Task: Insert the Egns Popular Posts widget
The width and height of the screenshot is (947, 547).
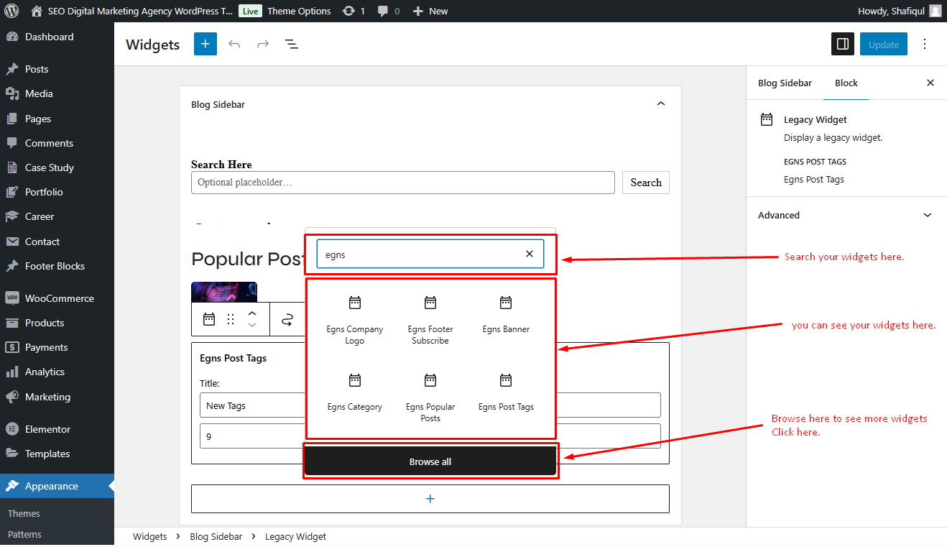Action: click(430, 398)
